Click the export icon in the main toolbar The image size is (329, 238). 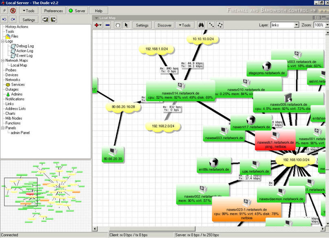(53, 20)
